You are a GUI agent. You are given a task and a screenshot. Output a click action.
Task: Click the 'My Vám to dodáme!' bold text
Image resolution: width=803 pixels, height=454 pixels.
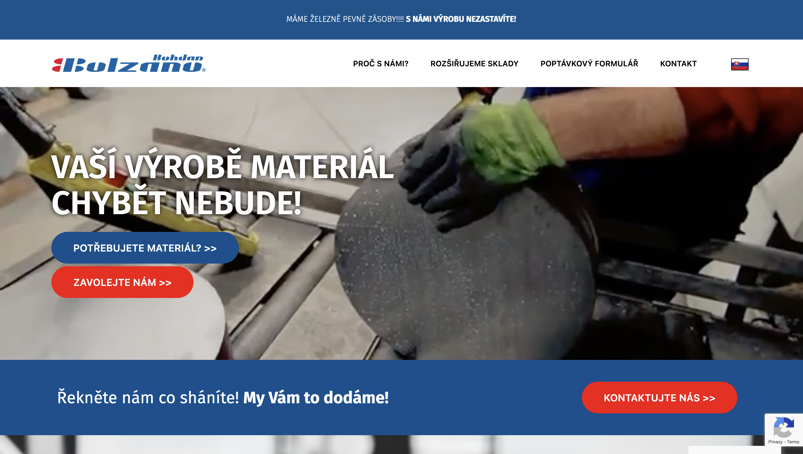point(316,398)
